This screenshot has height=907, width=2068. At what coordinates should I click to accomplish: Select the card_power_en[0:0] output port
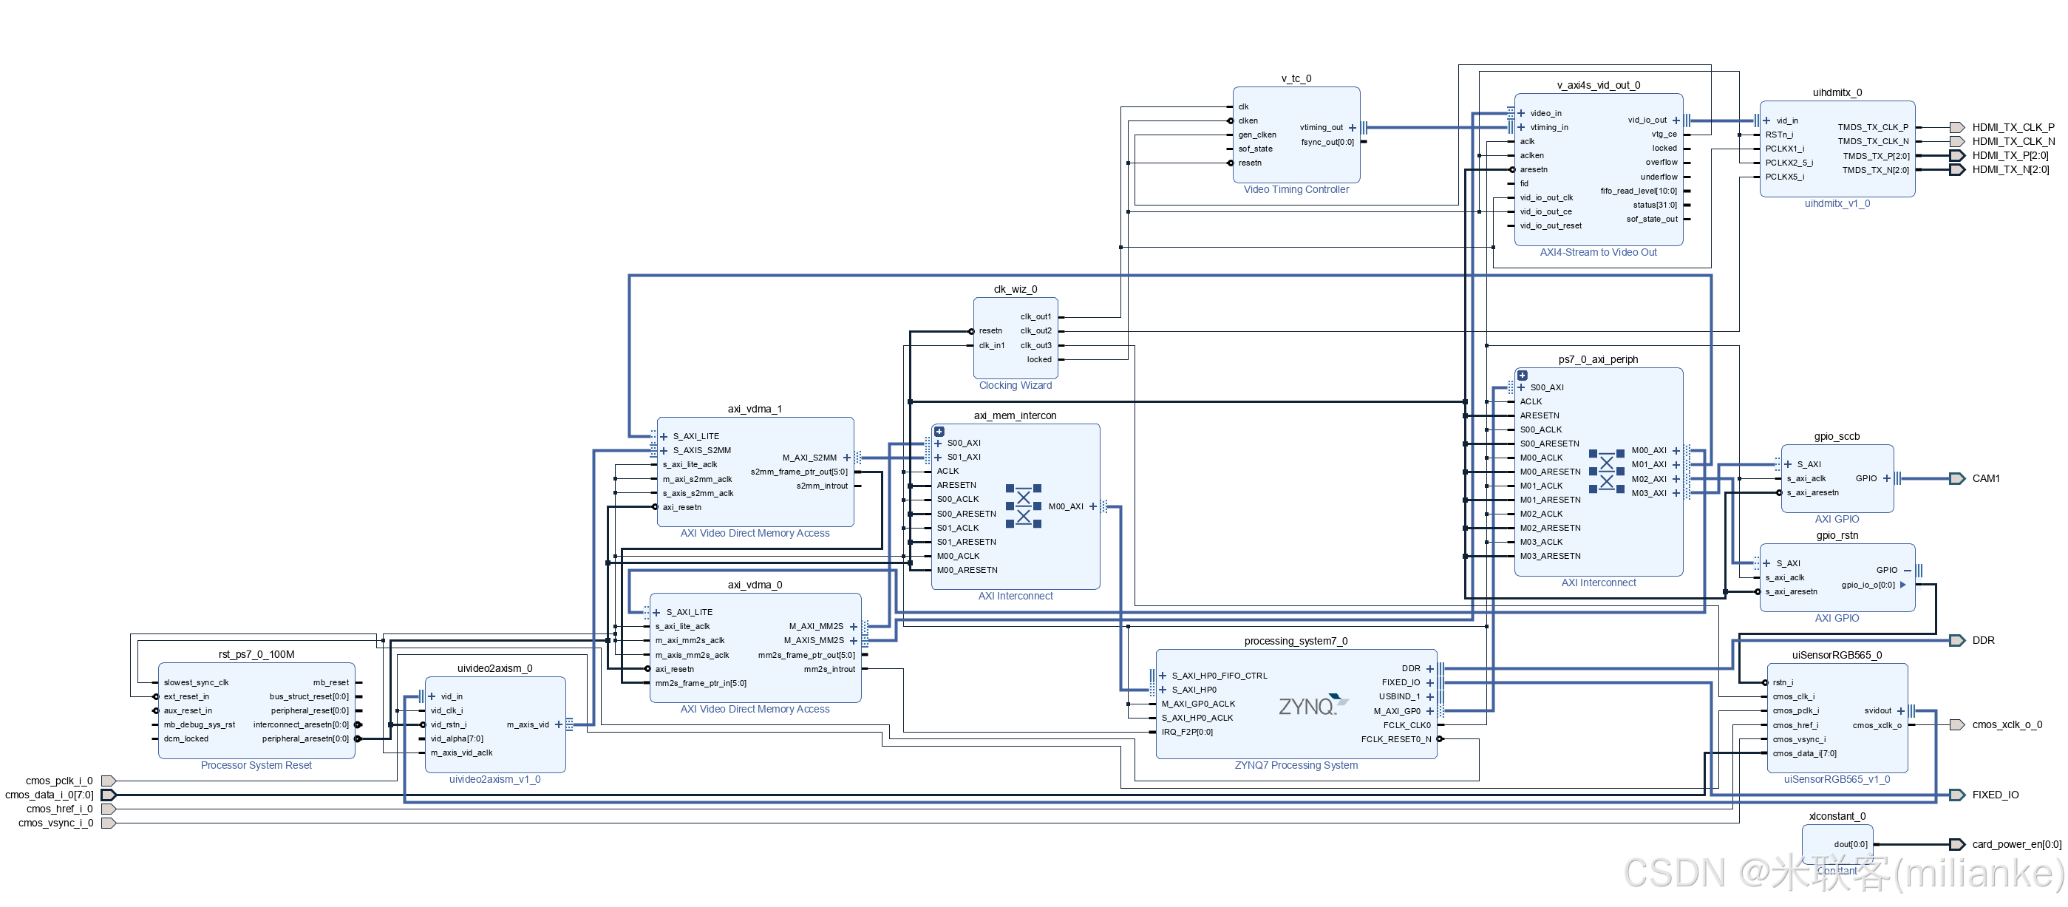tap(1957, 843)
